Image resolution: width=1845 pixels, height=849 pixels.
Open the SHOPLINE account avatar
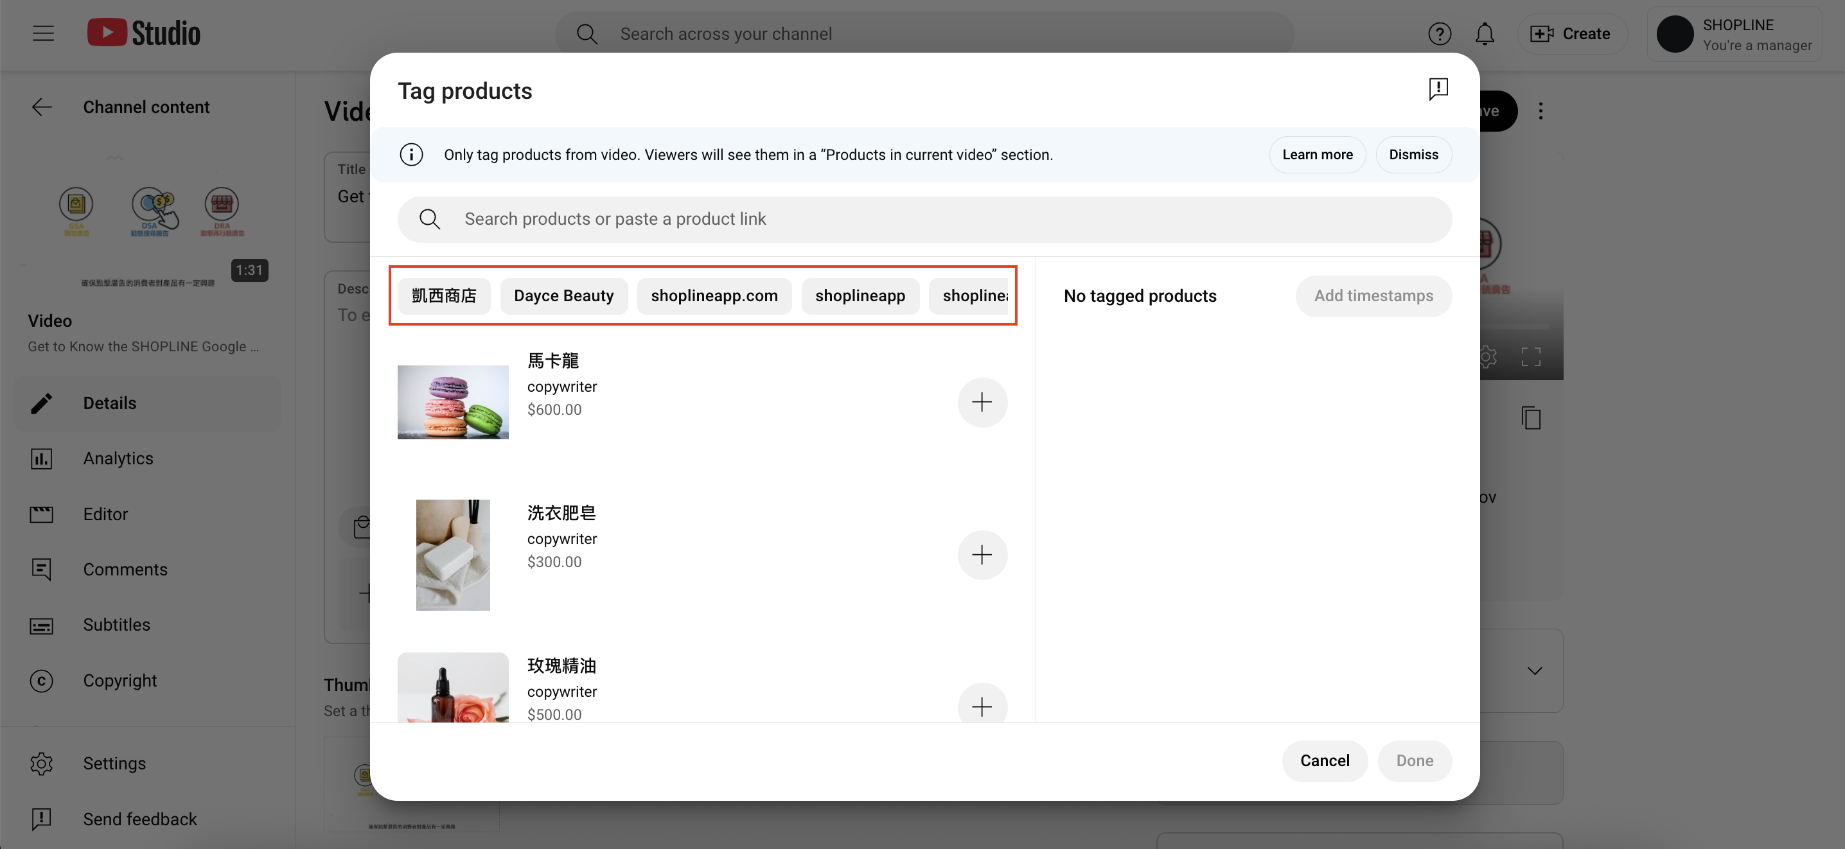[1675, 33]
